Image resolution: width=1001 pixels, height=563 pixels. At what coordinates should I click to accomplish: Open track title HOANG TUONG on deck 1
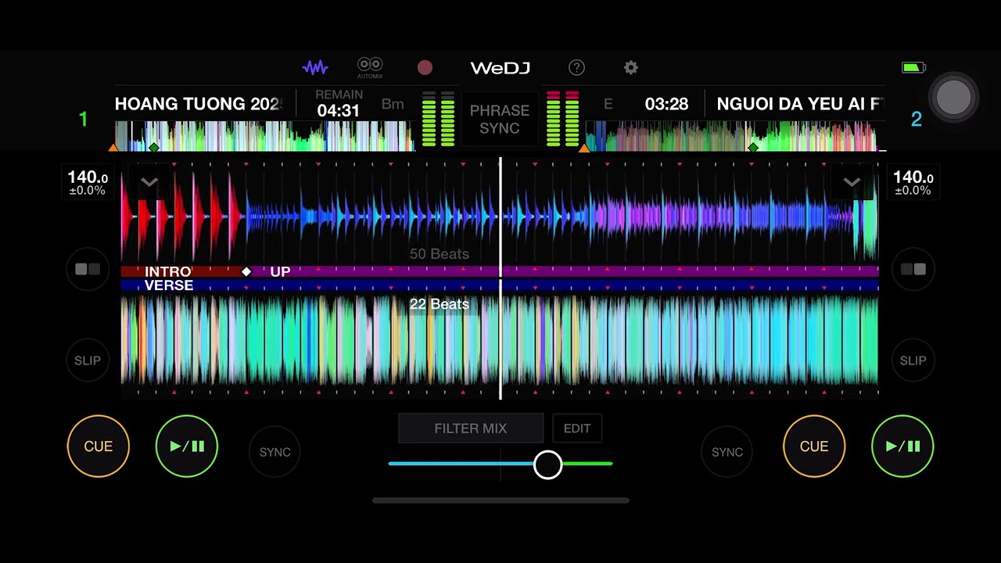pos(198,104)
